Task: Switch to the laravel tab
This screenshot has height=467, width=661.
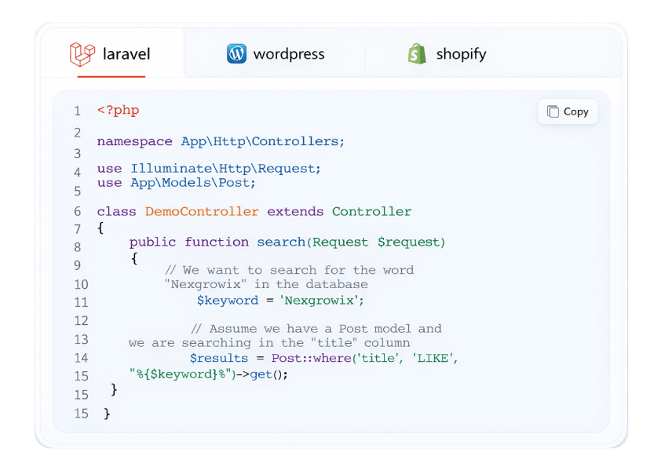Action: coord(126,54)
